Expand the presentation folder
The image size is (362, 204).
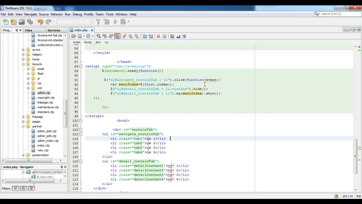[23, 155]
